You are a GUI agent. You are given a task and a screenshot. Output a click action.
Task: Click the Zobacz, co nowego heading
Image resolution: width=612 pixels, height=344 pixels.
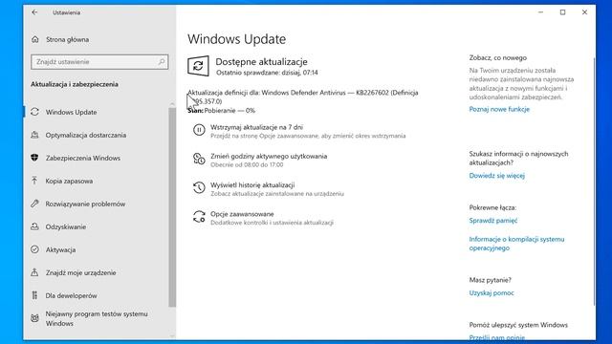[x=497, y=57]
